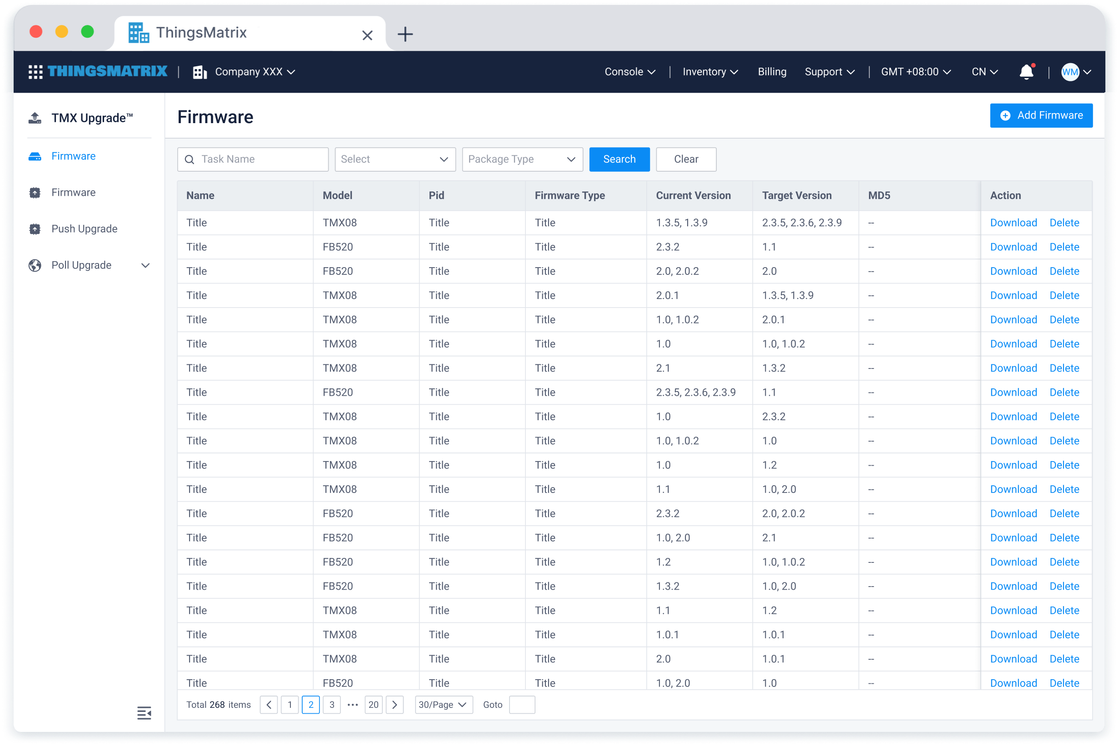Go to page 20

(x=374, y=705)
